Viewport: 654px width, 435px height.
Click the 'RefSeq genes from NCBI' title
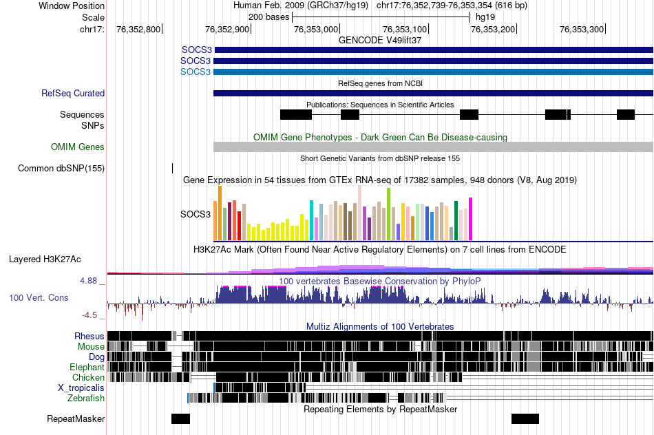click(380, 83)
